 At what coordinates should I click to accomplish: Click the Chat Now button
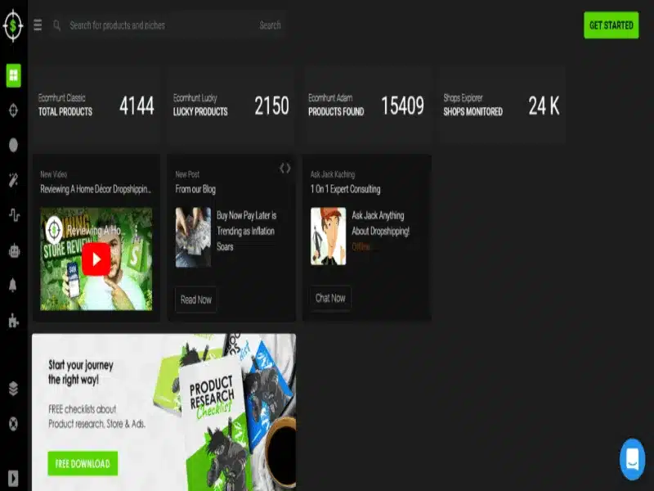(330, 298)
